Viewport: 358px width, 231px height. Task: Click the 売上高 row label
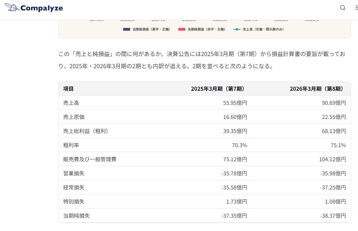[71, 103]
